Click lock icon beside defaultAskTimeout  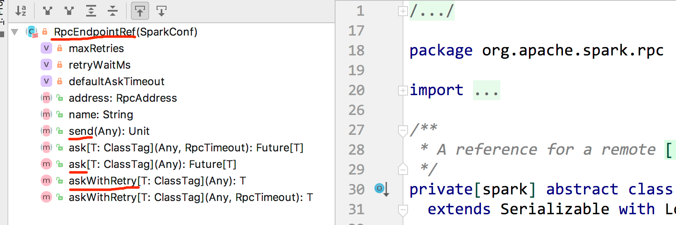(60, 81)
